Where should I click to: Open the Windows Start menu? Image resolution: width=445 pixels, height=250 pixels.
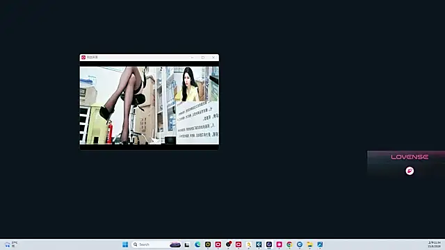pos(125,244)
